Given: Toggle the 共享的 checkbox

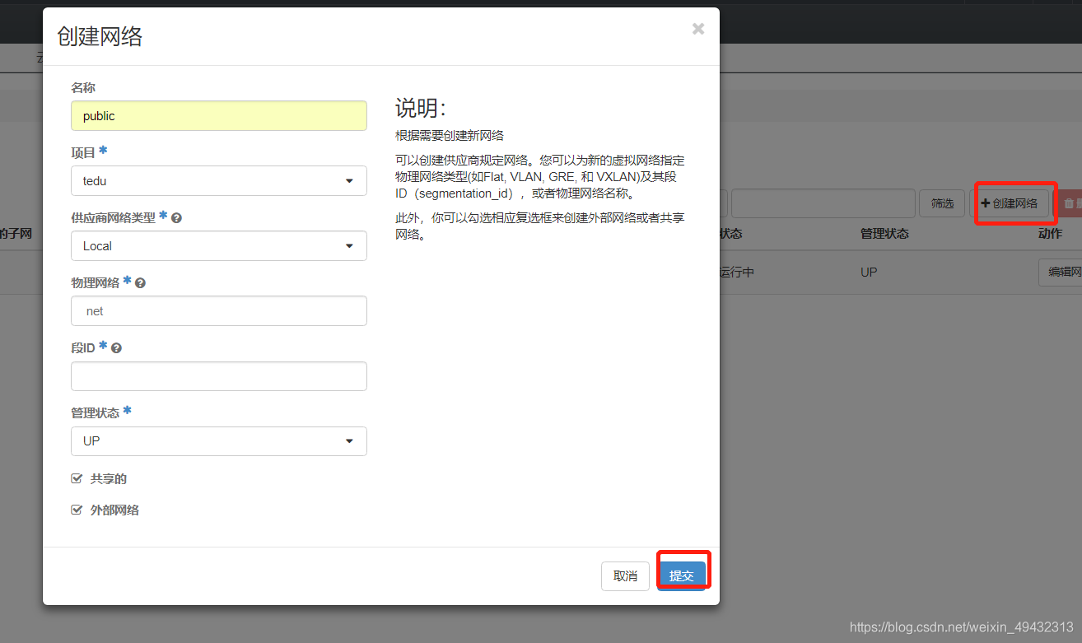Looking at the screenshot, I should pyautogui.click(x=77, y=478).
